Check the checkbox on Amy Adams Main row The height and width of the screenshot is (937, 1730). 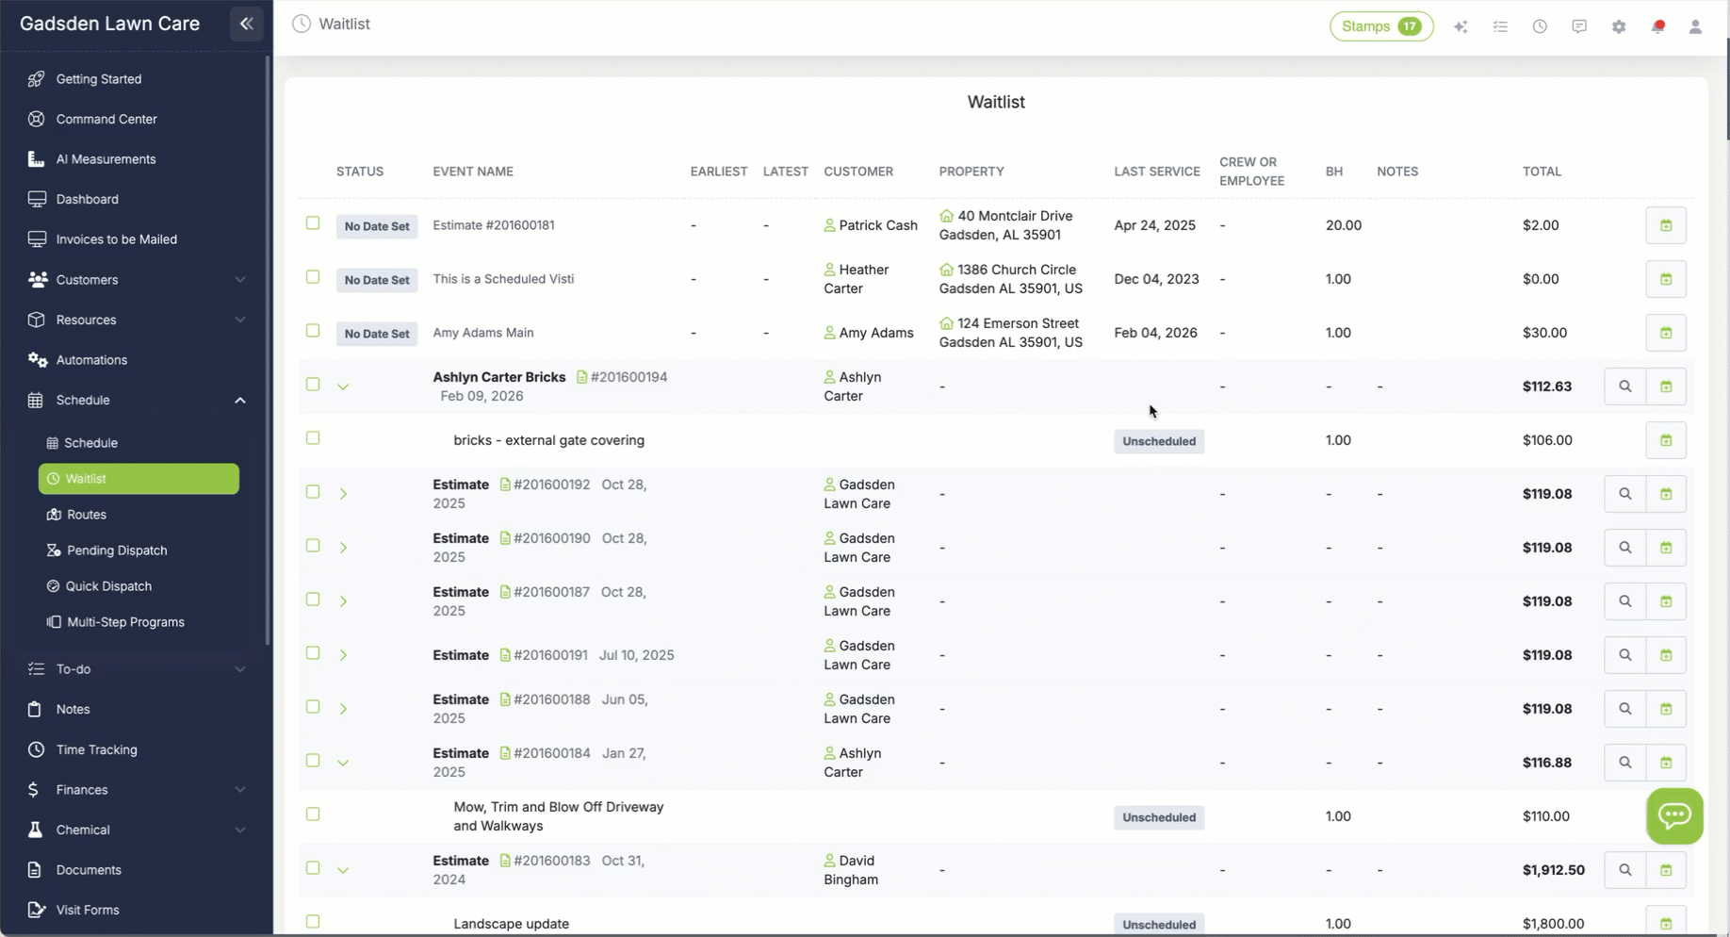click(x=314, y=331)
